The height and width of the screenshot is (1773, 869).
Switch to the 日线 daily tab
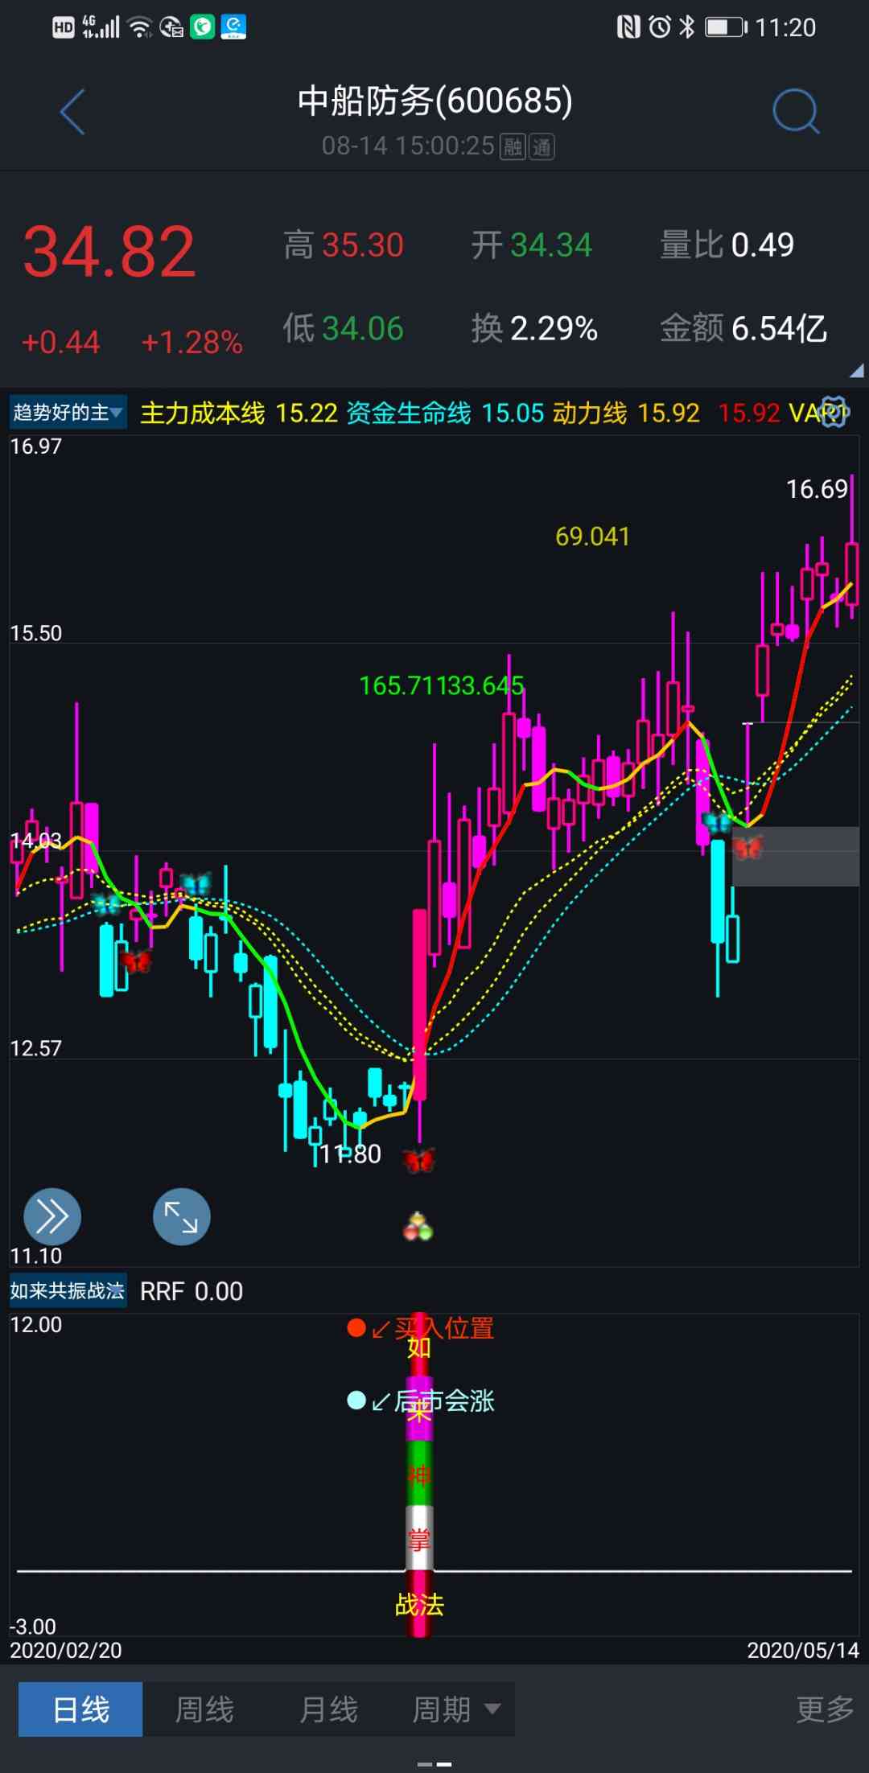(x=80, y=1709)
